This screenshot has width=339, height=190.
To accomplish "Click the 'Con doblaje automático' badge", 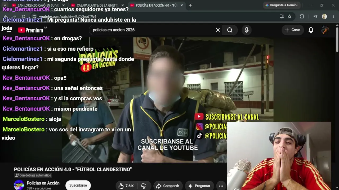I will pos(33,175).
